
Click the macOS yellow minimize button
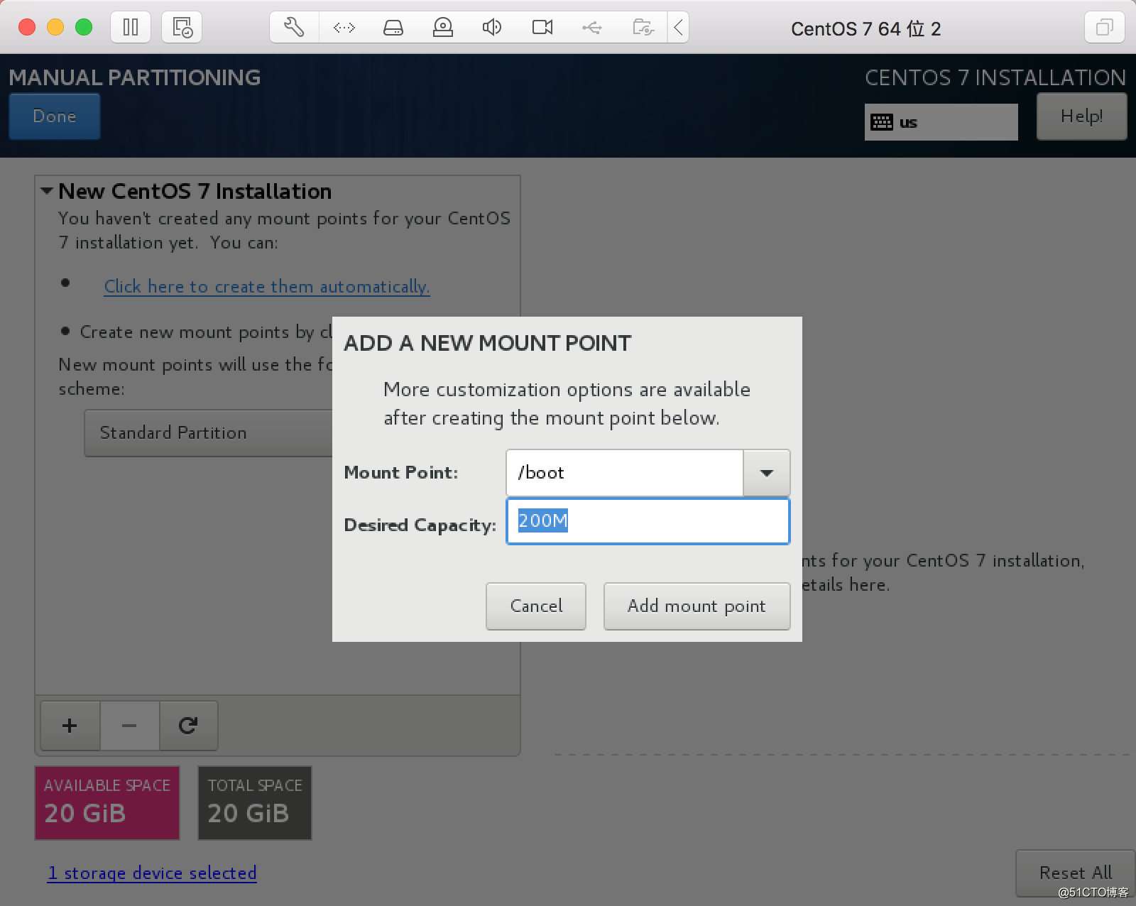click(55, 28)
